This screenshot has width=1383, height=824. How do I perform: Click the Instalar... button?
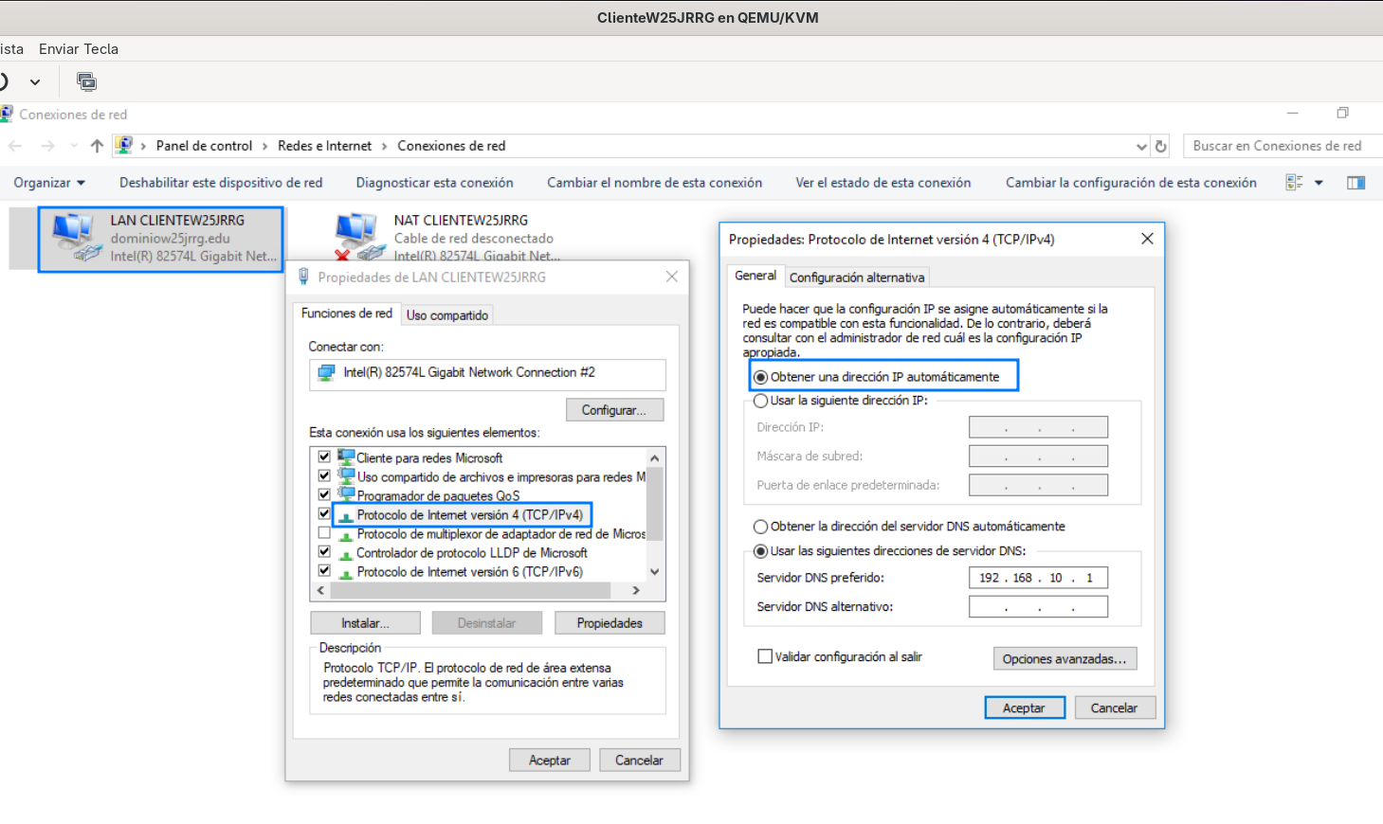(x=365, y=623)
